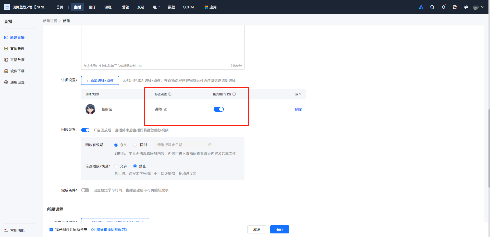Click the 软件下载 sidebar icon
Viewport: 490px width, 237px height.
pos(6,71)
